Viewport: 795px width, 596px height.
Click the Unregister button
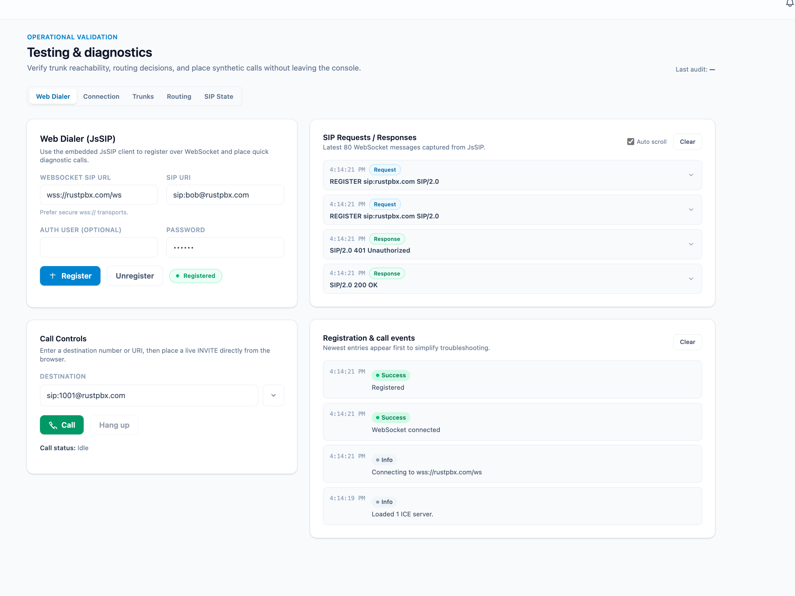134,275
